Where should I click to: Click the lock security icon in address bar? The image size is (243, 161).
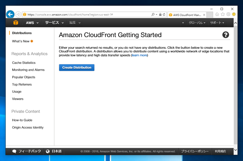click(160, 15)
